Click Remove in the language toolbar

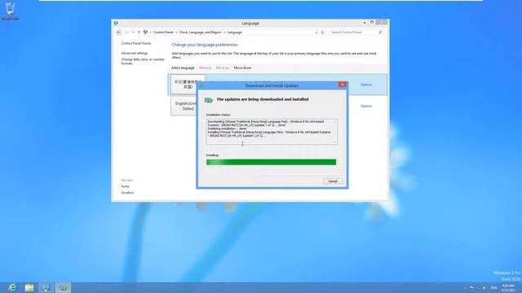205,68
